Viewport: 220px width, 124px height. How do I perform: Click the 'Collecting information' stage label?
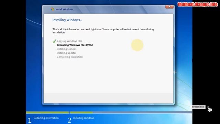(x=46, y=118)
